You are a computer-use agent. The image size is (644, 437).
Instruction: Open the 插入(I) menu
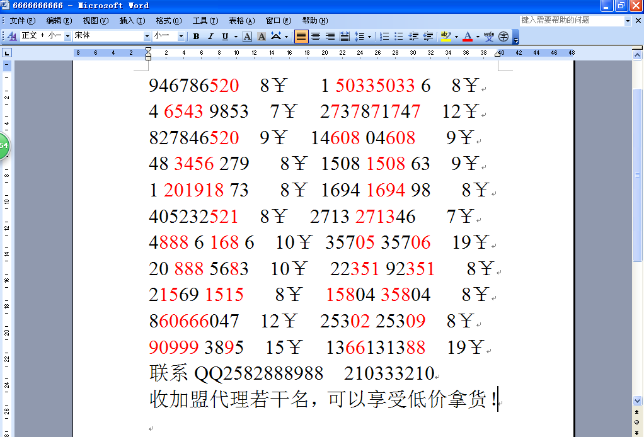coord(132,21)
